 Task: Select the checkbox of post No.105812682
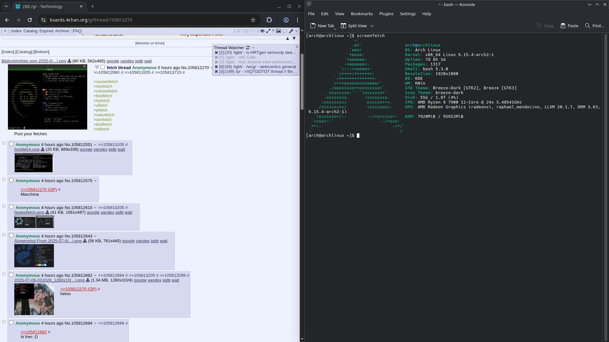point(11,275)
